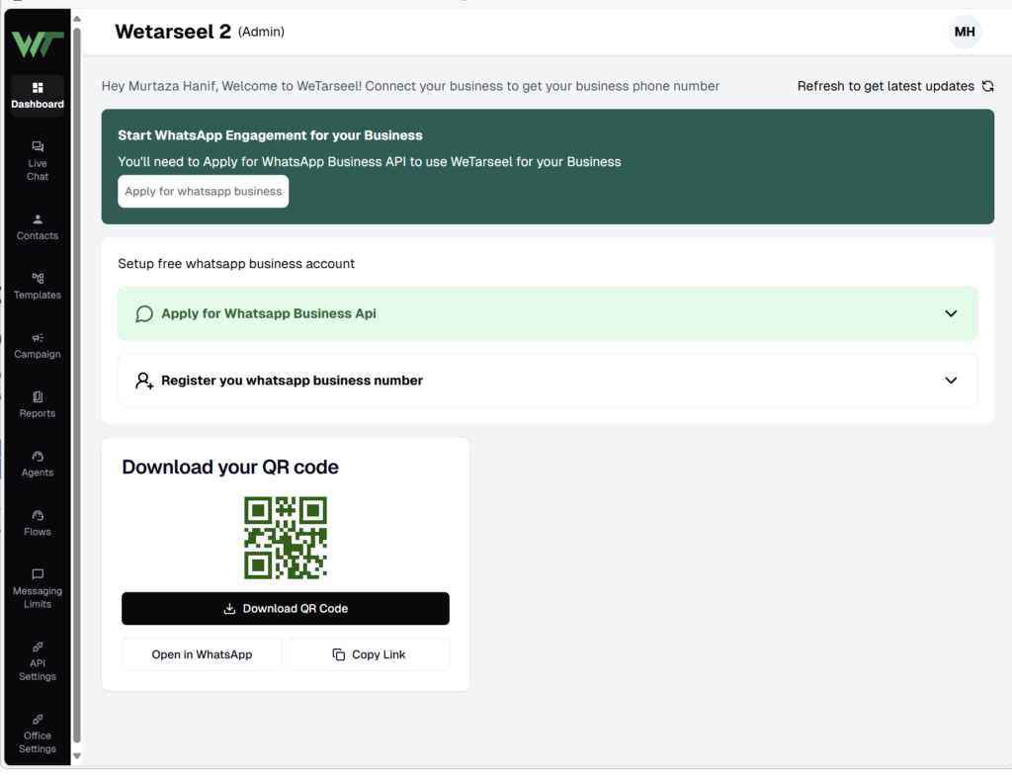Click the Download your QR code heading
This screenshot has width=1012, height=778.
coord(229,467)
